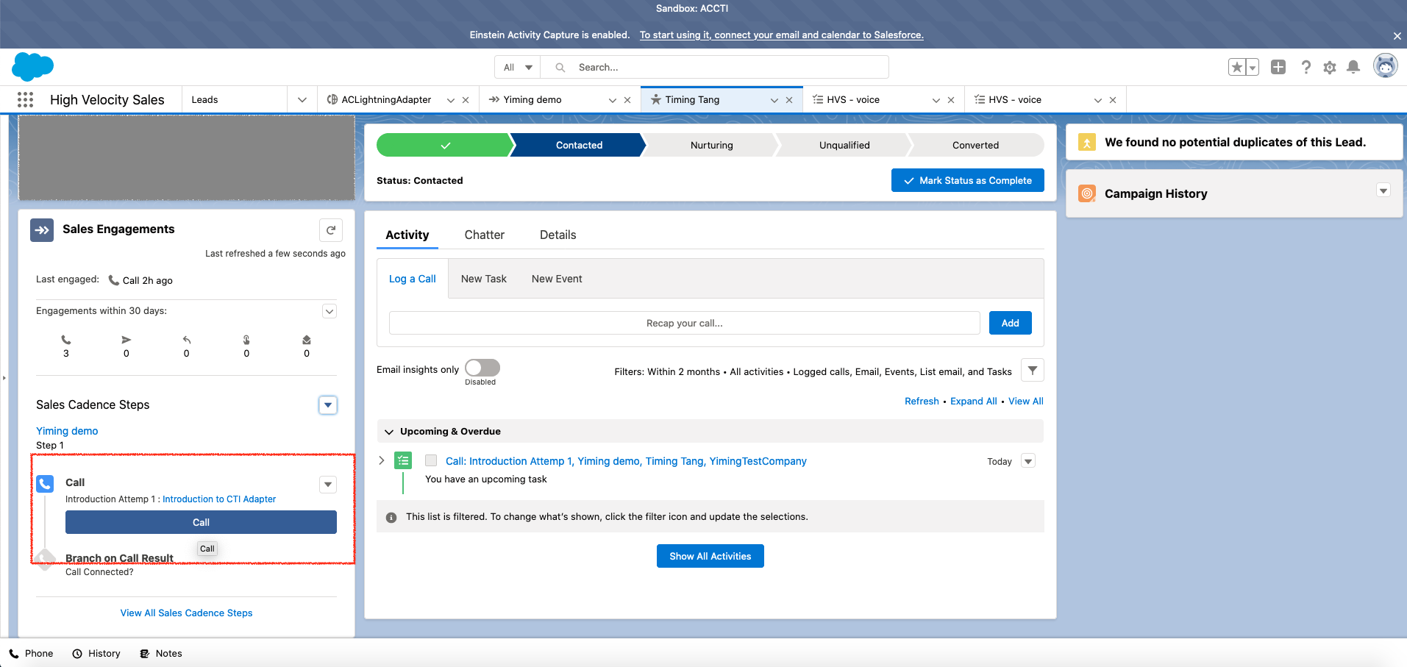This screenshot has width=1407, height=667.
Task: Click the email replies icon
Action: pos(187,340)
